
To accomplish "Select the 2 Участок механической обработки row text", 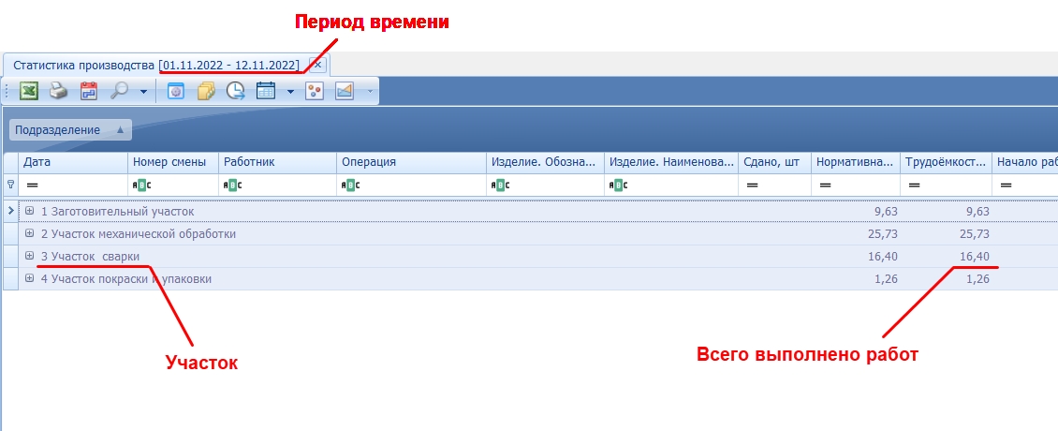I will (139, 233).
